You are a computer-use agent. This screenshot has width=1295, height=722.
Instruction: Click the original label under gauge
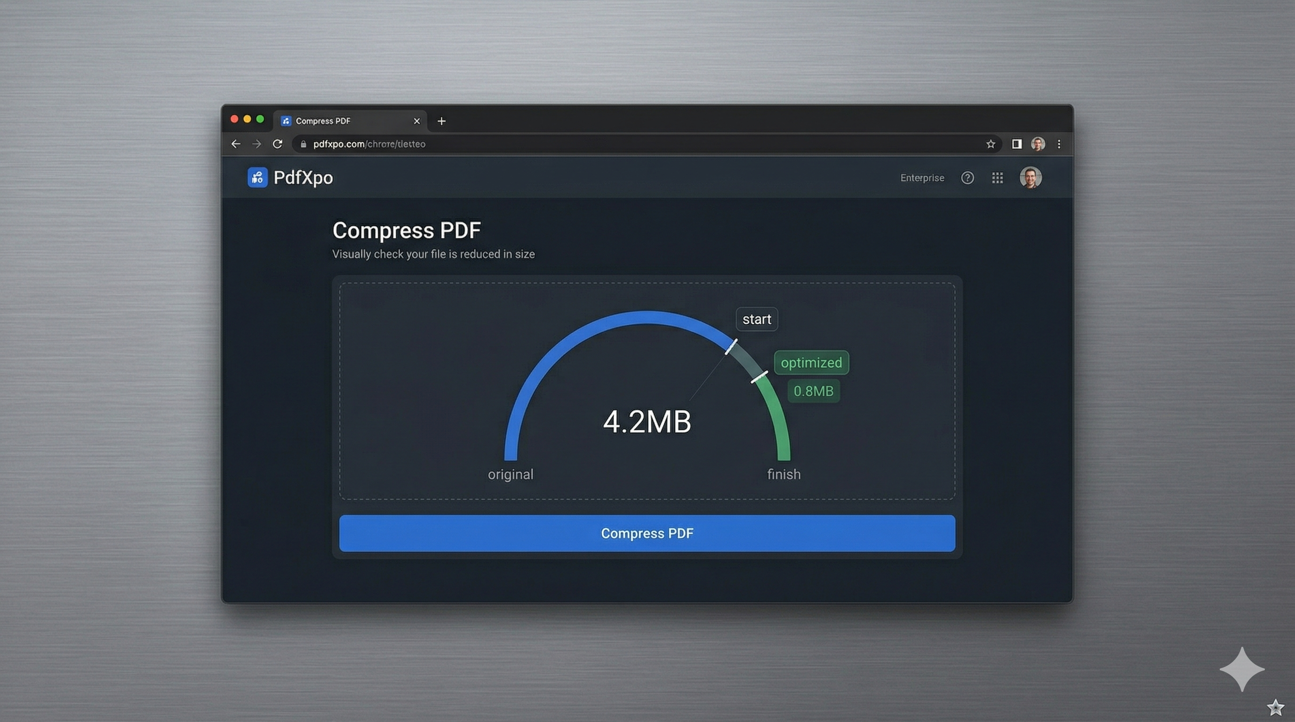pos(510,474)
